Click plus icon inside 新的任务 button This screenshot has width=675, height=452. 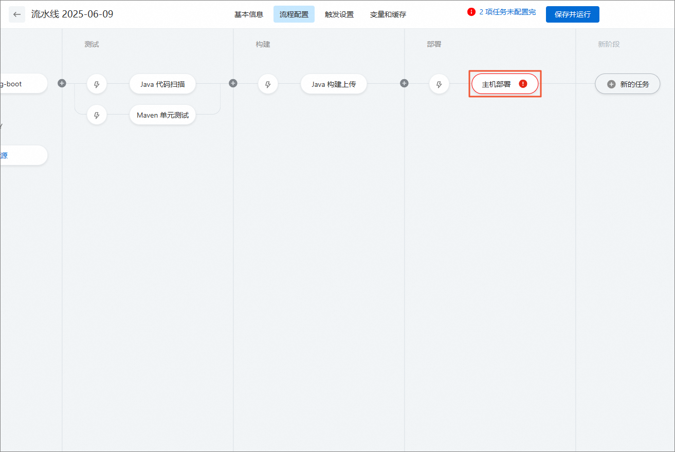click(611, 84)
